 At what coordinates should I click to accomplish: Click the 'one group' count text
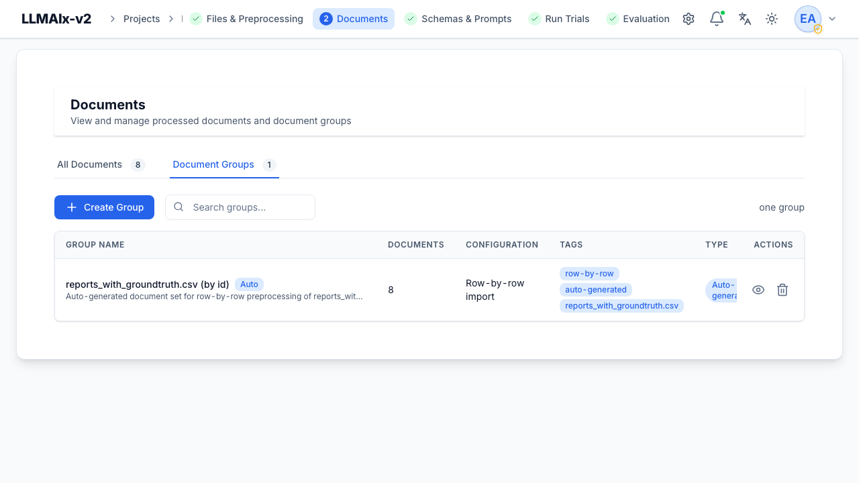782,207
